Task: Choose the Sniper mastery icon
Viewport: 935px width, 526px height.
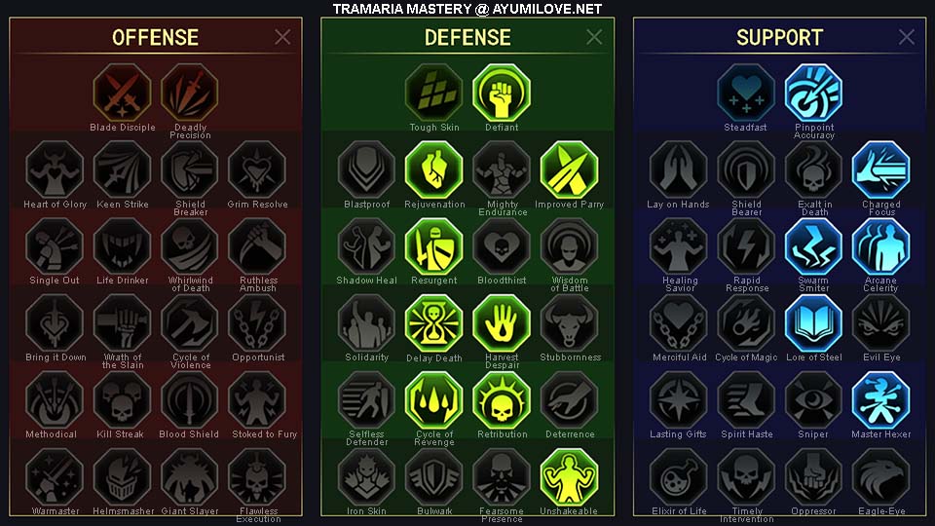Action: (813, 400)
